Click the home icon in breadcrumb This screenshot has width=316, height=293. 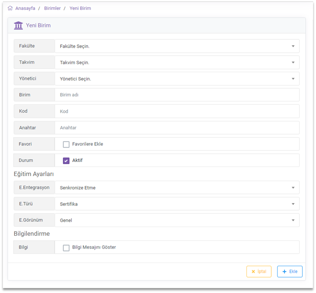coord(10,8)
